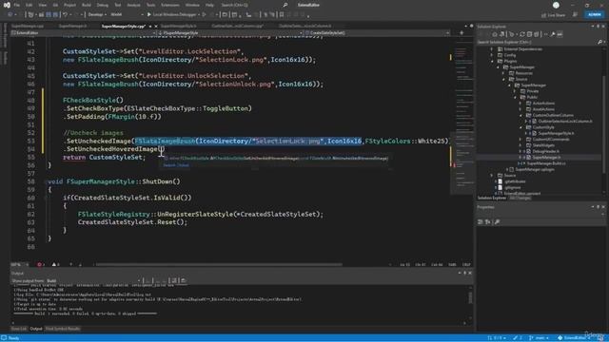Screen dimensions: 609x342
Task: Switch to SuperManager.cpp tab
Action: coord(28,26)
